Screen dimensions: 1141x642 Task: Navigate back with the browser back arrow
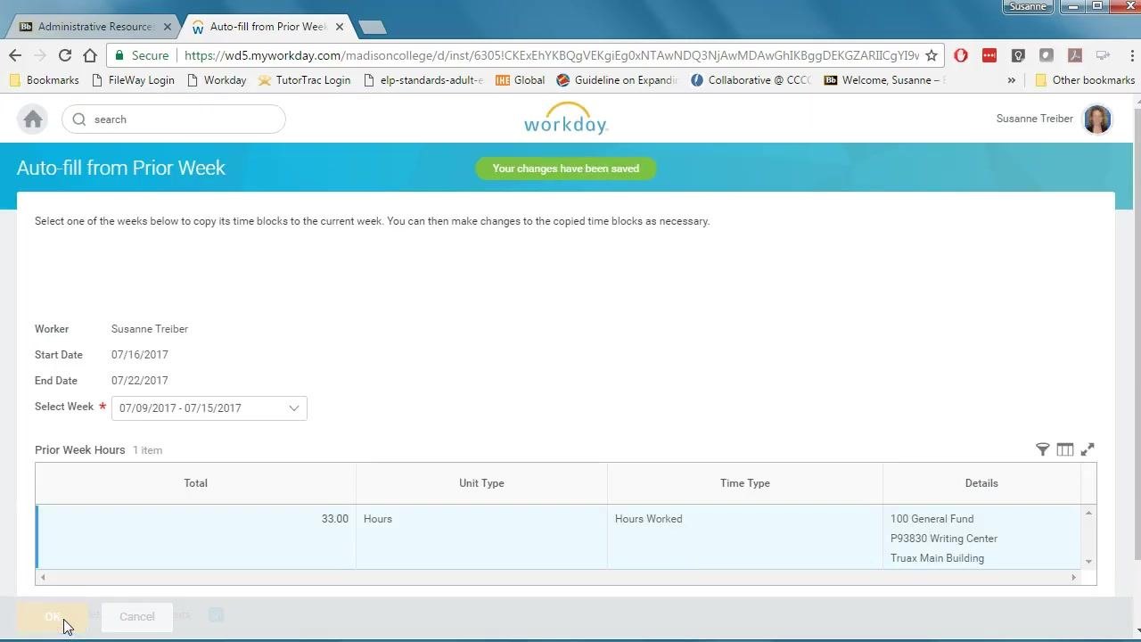15,55
